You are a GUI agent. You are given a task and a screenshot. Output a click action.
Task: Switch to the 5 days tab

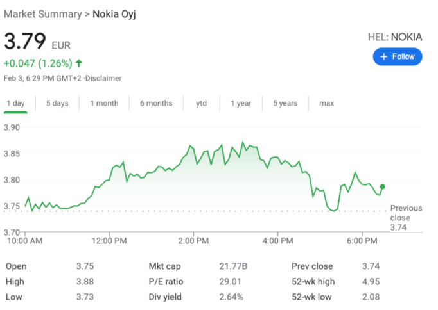(x=57, y=103)
